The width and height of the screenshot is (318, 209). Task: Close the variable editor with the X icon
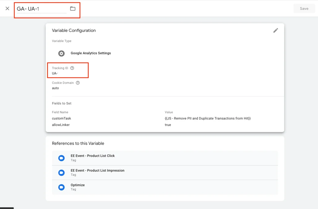(x=7, y=8)
